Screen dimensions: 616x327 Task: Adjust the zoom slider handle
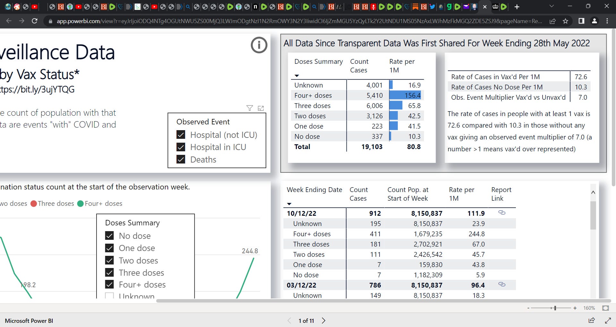(x=555, y=308)
